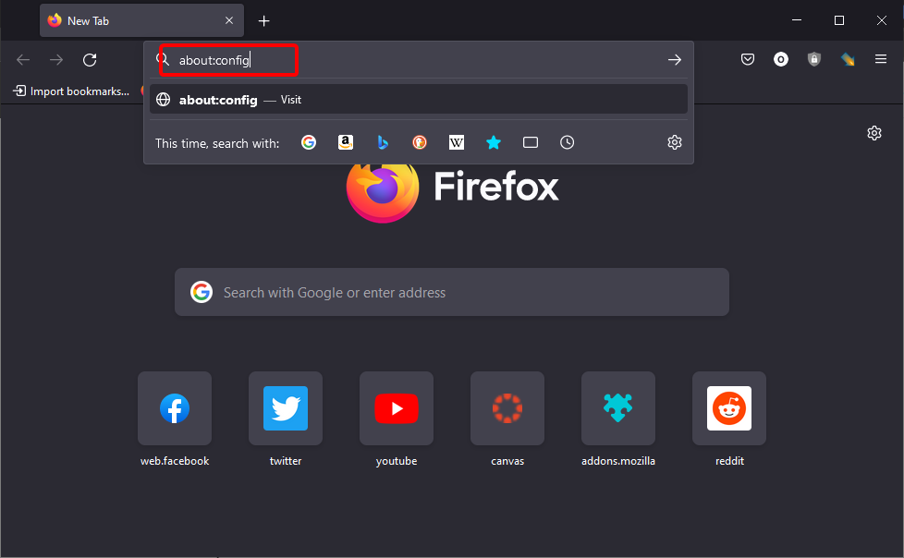The image size is (904, 558).
Task: Search this time with Amazon
Action: coord(346,142)
